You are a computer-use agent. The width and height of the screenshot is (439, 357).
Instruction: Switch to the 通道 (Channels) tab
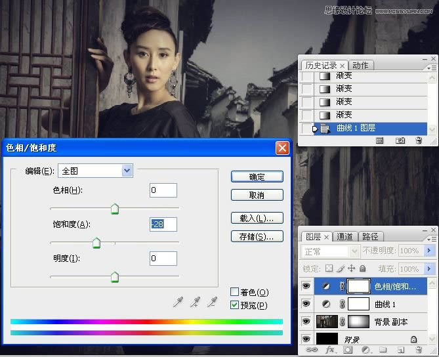345,236
